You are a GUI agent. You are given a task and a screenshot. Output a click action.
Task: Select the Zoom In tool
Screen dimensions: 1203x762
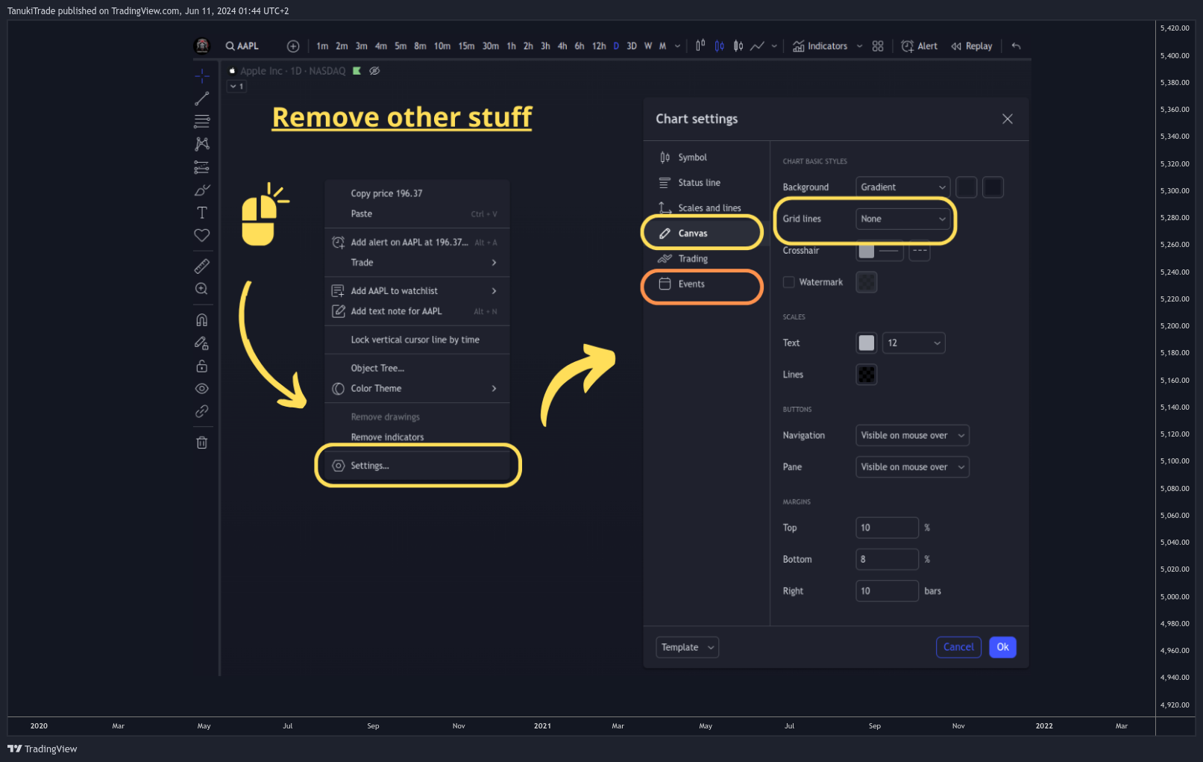tap(201, 289)
